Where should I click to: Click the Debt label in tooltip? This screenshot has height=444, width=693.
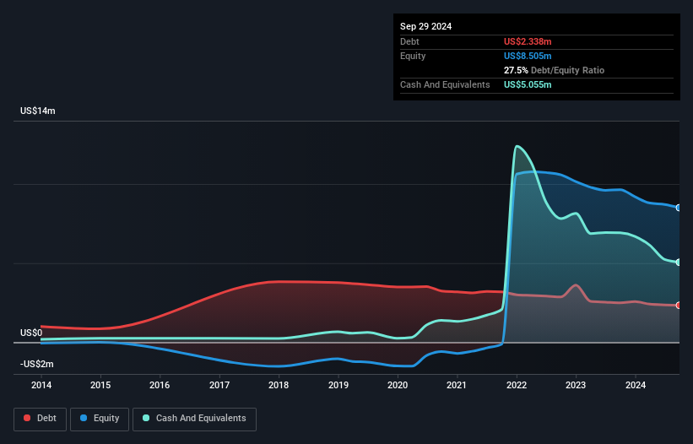409,41
